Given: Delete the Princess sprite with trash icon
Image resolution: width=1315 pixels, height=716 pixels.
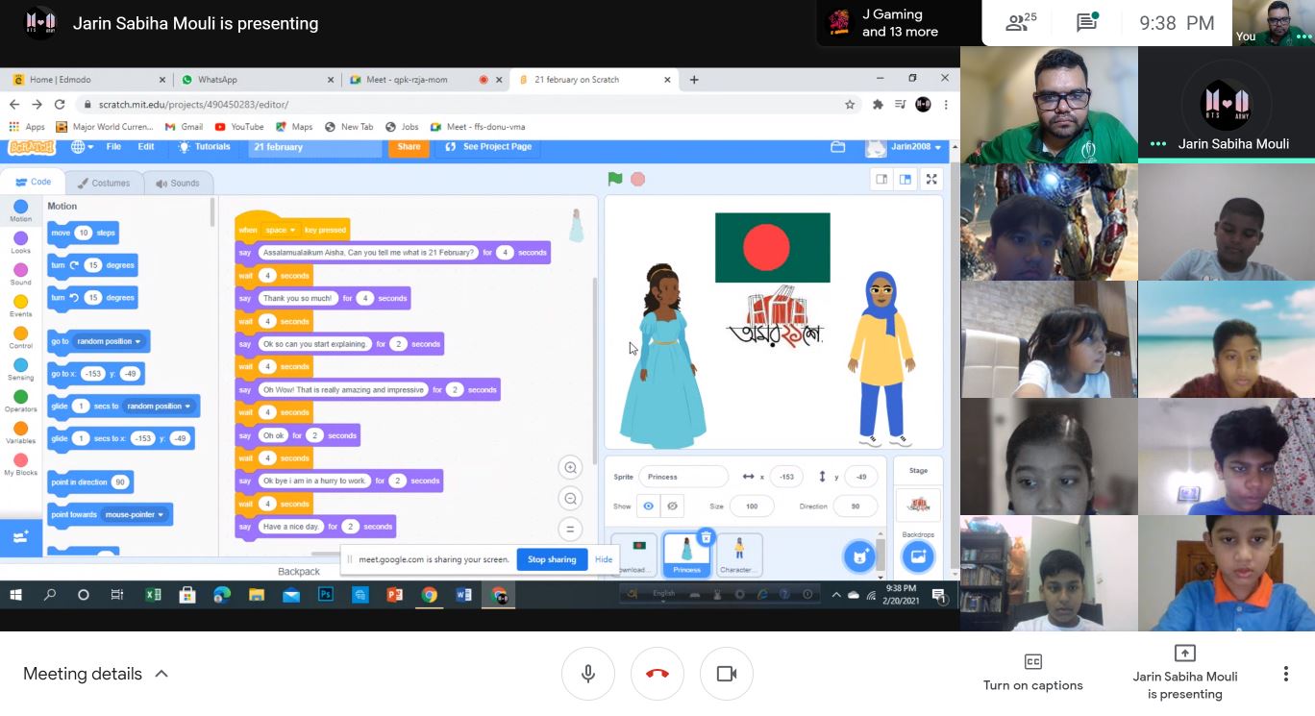Looking at the screenshot, I should click(x=706, y=537).
